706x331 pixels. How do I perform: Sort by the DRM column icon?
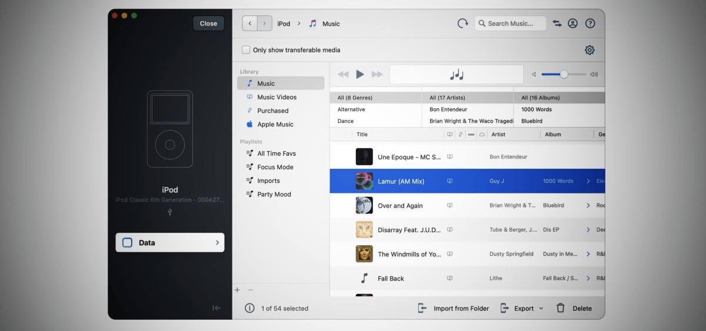[x=471, y=135]
